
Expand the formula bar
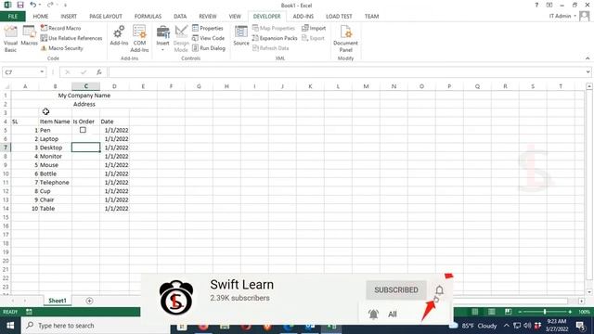pyautogui.click(x=588, y=72)
